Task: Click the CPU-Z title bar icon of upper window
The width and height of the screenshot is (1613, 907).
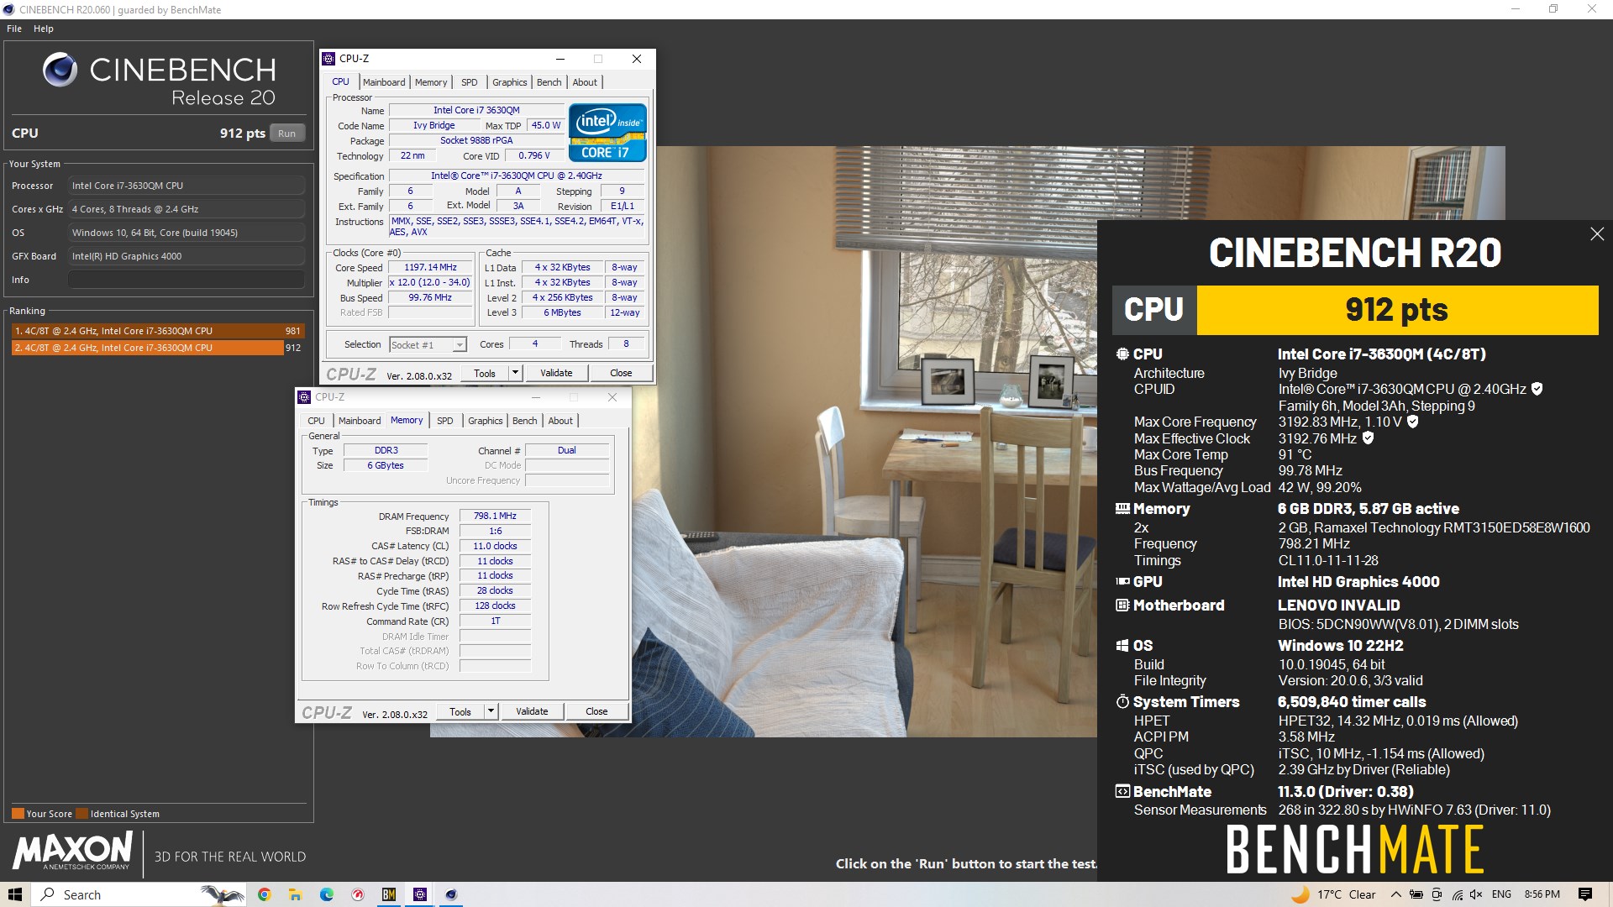Action: pyautogui.click(x=328, y=59)
